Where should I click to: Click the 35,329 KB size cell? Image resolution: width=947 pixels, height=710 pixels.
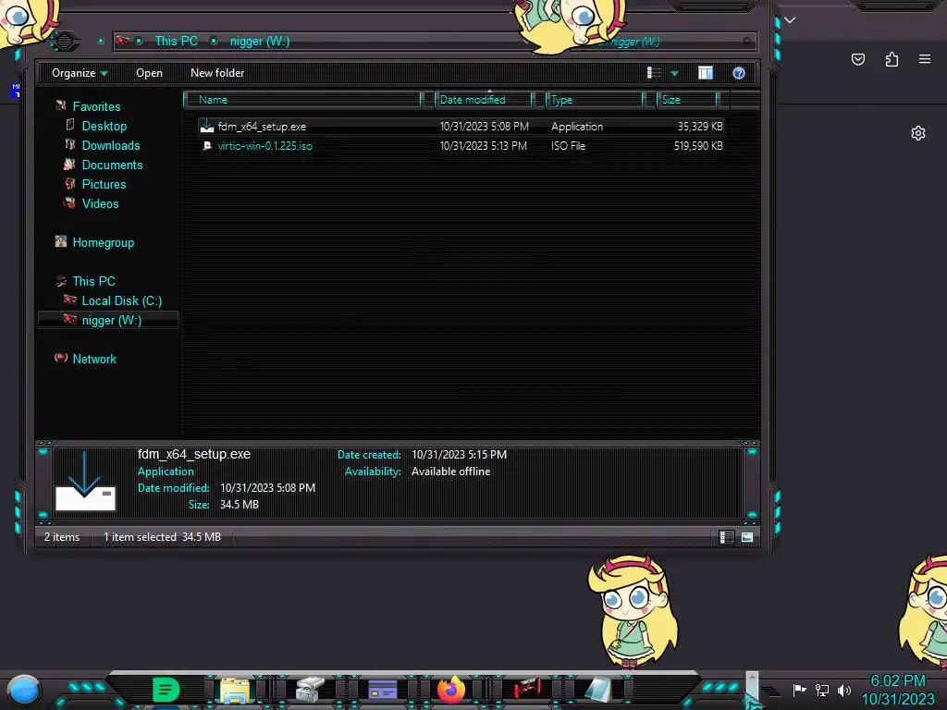pyautogui.click(x=700, y=126)
